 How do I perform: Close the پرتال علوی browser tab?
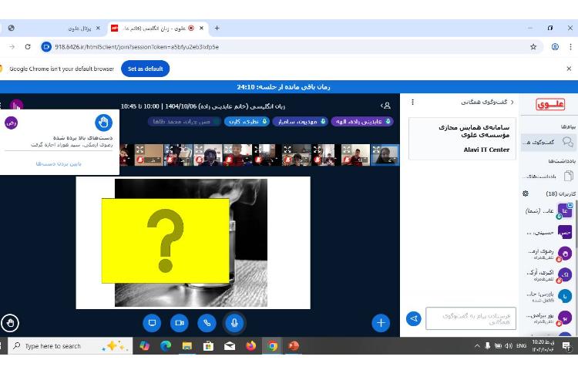point(98,28)
